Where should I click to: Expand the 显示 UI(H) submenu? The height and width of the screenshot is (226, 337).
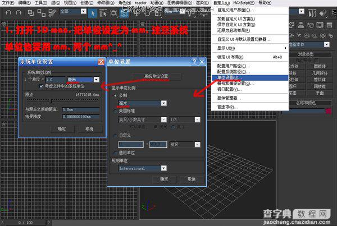[250, 48]
